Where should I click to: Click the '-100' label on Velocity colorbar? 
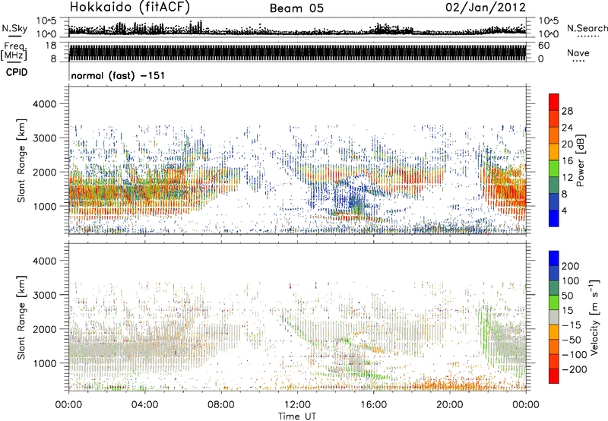574,355
